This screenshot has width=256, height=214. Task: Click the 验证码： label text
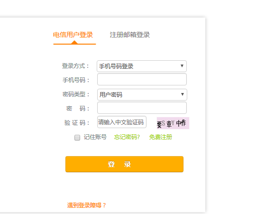[77, 123]
